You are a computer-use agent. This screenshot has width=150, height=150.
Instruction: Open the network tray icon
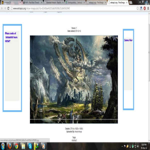click(135, 146)
